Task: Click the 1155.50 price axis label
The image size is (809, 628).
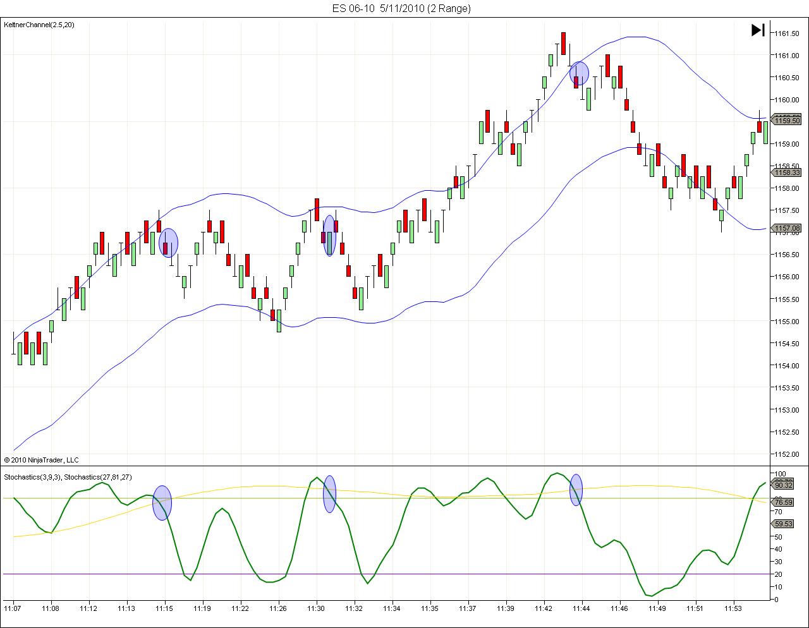Action: pos(786,299)
